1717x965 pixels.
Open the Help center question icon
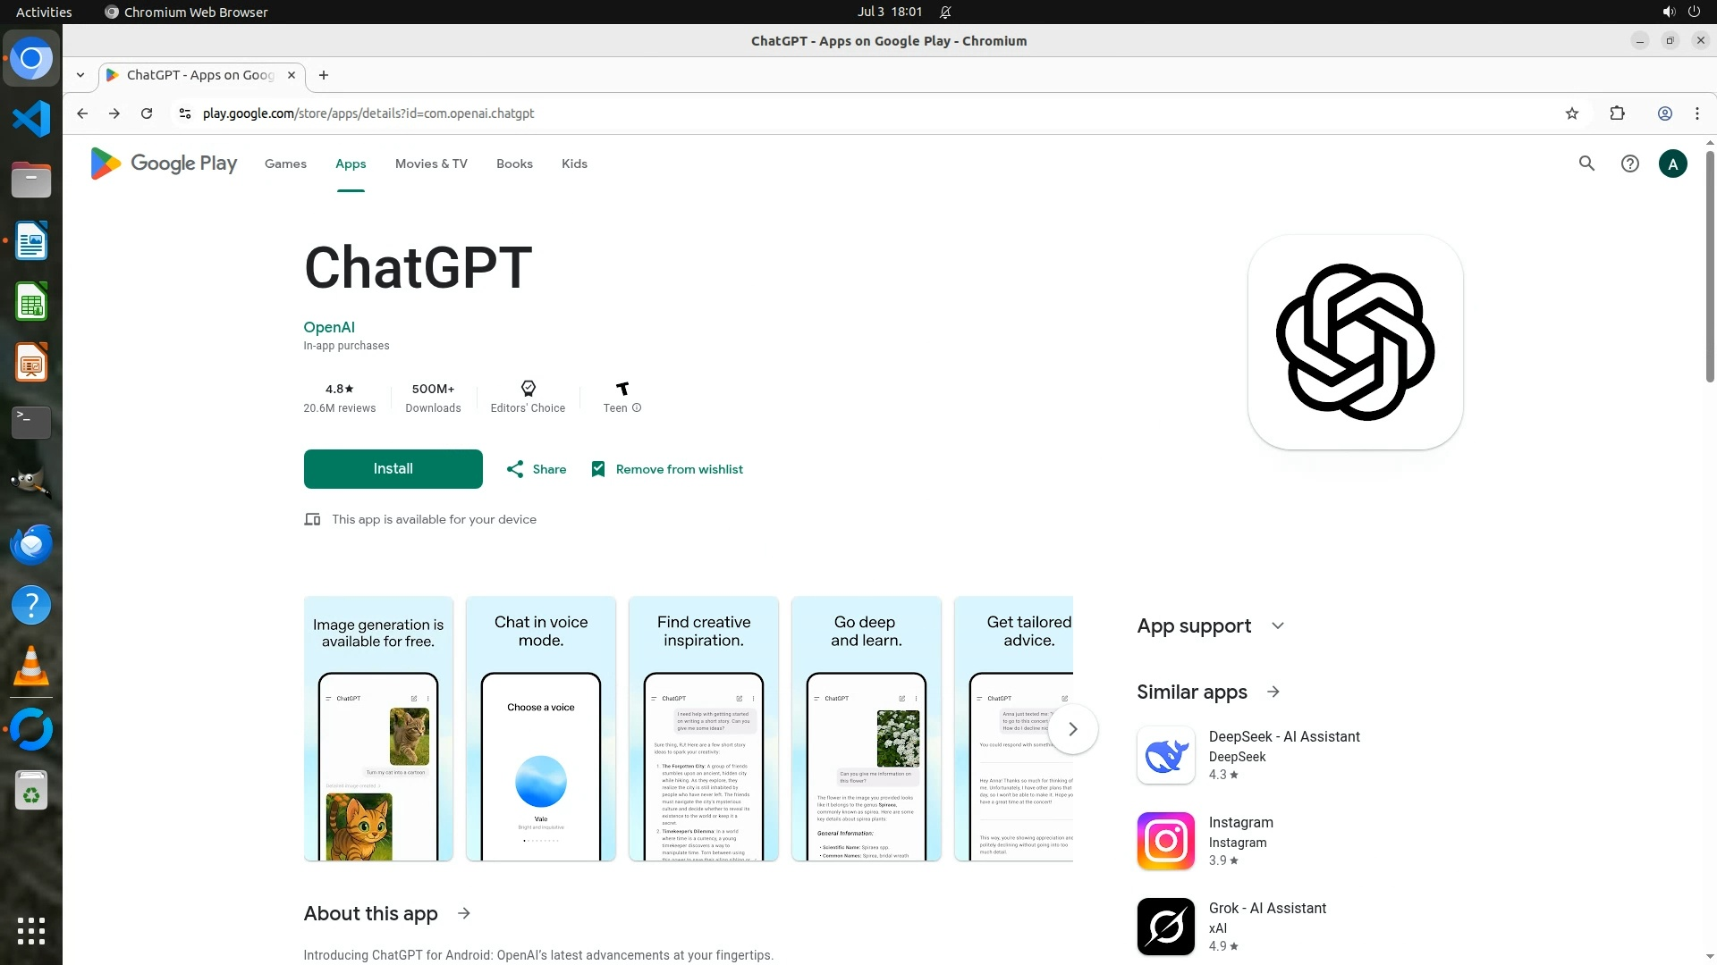click(x=1629, y=164)
